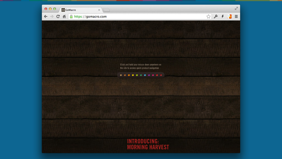Select the pink product dot

(x=153, y=75)
